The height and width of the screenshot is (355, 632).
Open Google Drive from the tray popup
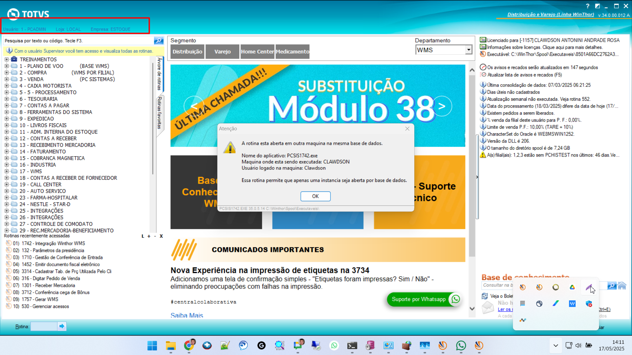pos(572,287)
